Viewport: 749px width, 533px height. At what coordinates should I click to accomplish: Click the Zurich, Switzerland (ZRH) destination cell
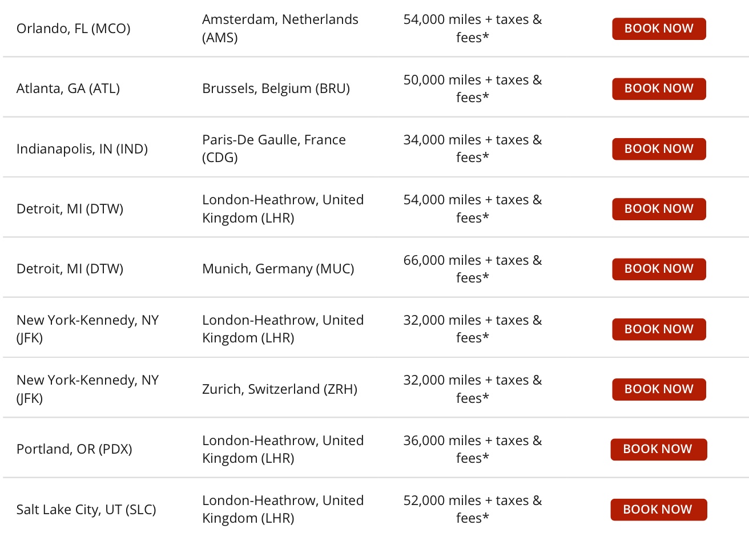(280, 389)
